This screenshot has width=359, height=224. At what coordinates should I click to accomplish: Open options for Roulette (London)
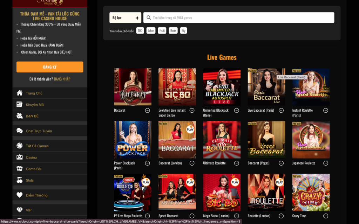coord(281,216)
